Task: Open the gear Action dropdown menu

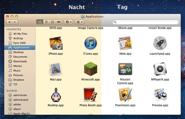Action: point(68,22)
